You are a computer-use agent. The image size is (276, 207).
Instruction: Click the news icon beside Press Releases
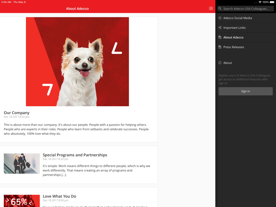point(220,47)
